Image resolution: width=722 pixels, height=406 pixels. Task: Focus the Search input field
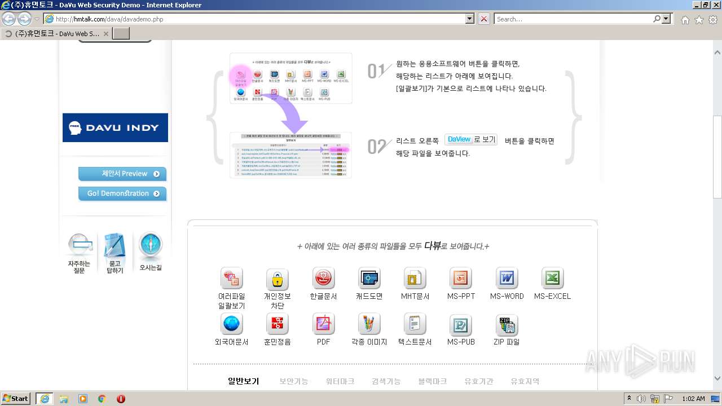click(573, 19)
